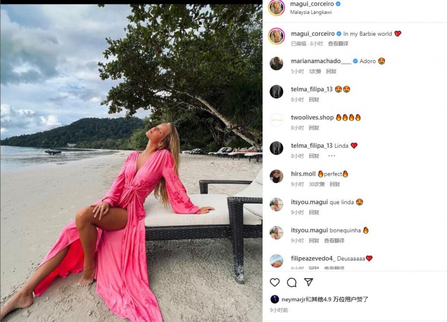Open neymarjr small avatar beside likes
Viewport: 447px width, 322px height.
click(274, 299)
